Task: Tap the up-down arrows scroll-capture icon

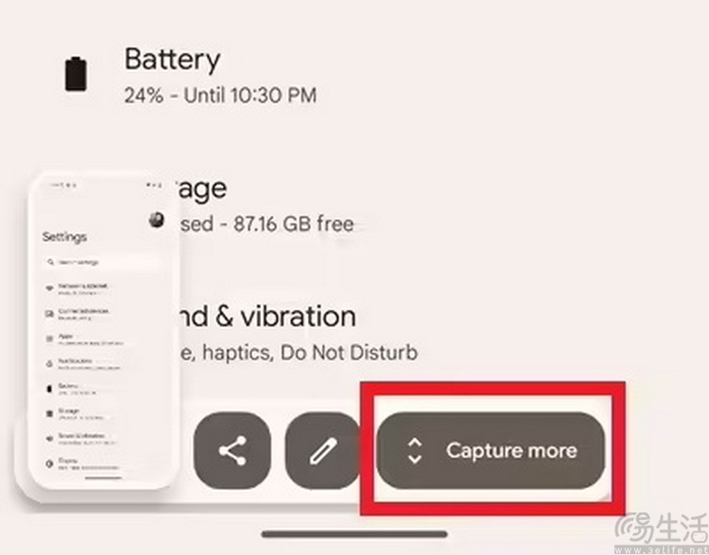Action: click(415, 451)
